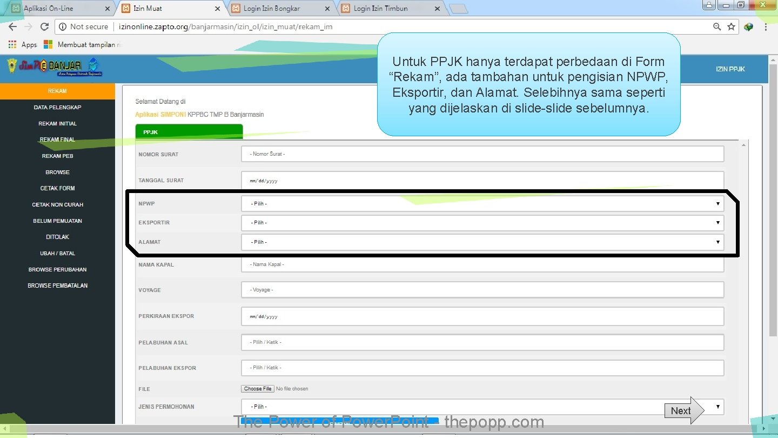
Task: Click the Nomor Surat input field
Action: tap(482, 154)
